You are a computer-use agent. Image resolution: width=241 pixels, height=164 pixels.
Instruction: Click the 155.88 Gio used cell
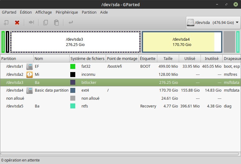[x=190, y=90]
